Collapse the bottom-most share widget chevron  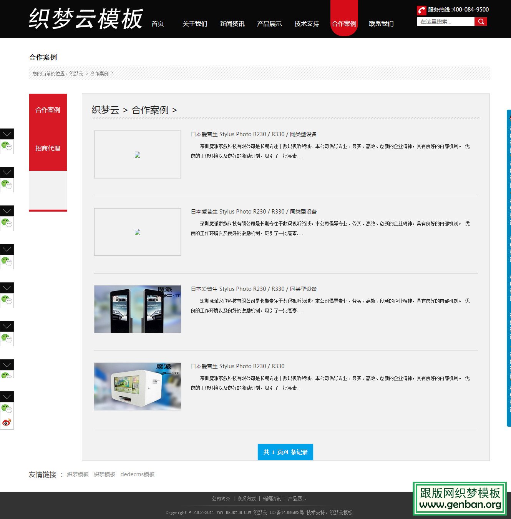pos(7,396)
